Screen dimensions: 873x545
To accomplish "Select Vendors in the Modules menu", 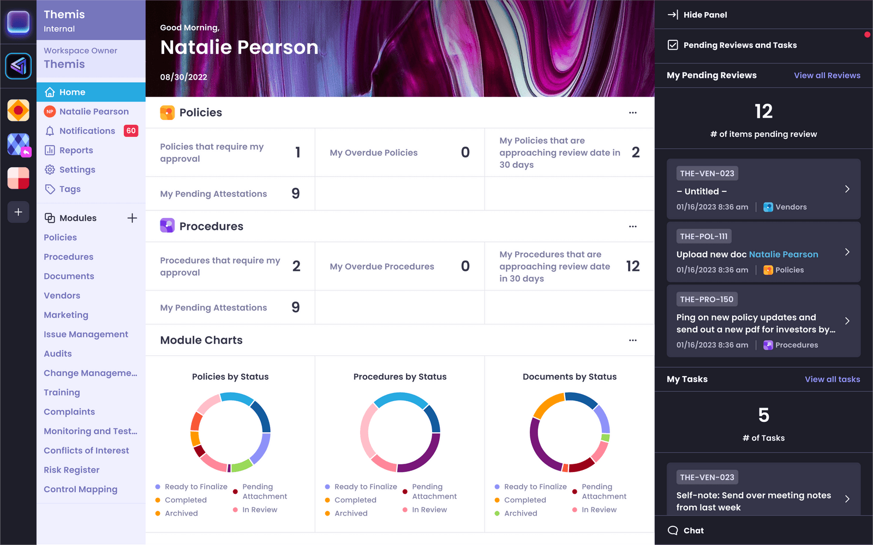I will coord(62,295).
